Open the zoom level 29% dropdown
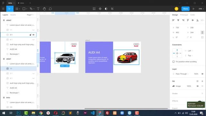Screen dimensions: 206x116 pyautogui.click(x=201, y=9)
